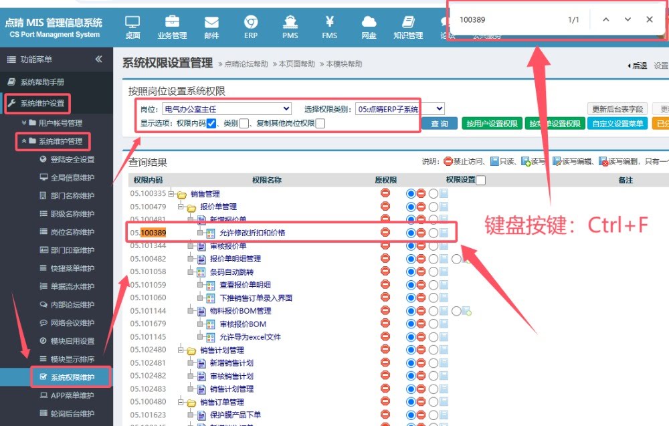Open the 业务管理 briefcase icon

coord(172,26)
